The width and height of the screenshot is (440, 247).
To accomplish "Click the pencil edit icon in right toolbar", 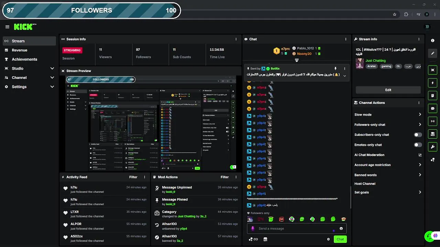I will coord(432,53).
